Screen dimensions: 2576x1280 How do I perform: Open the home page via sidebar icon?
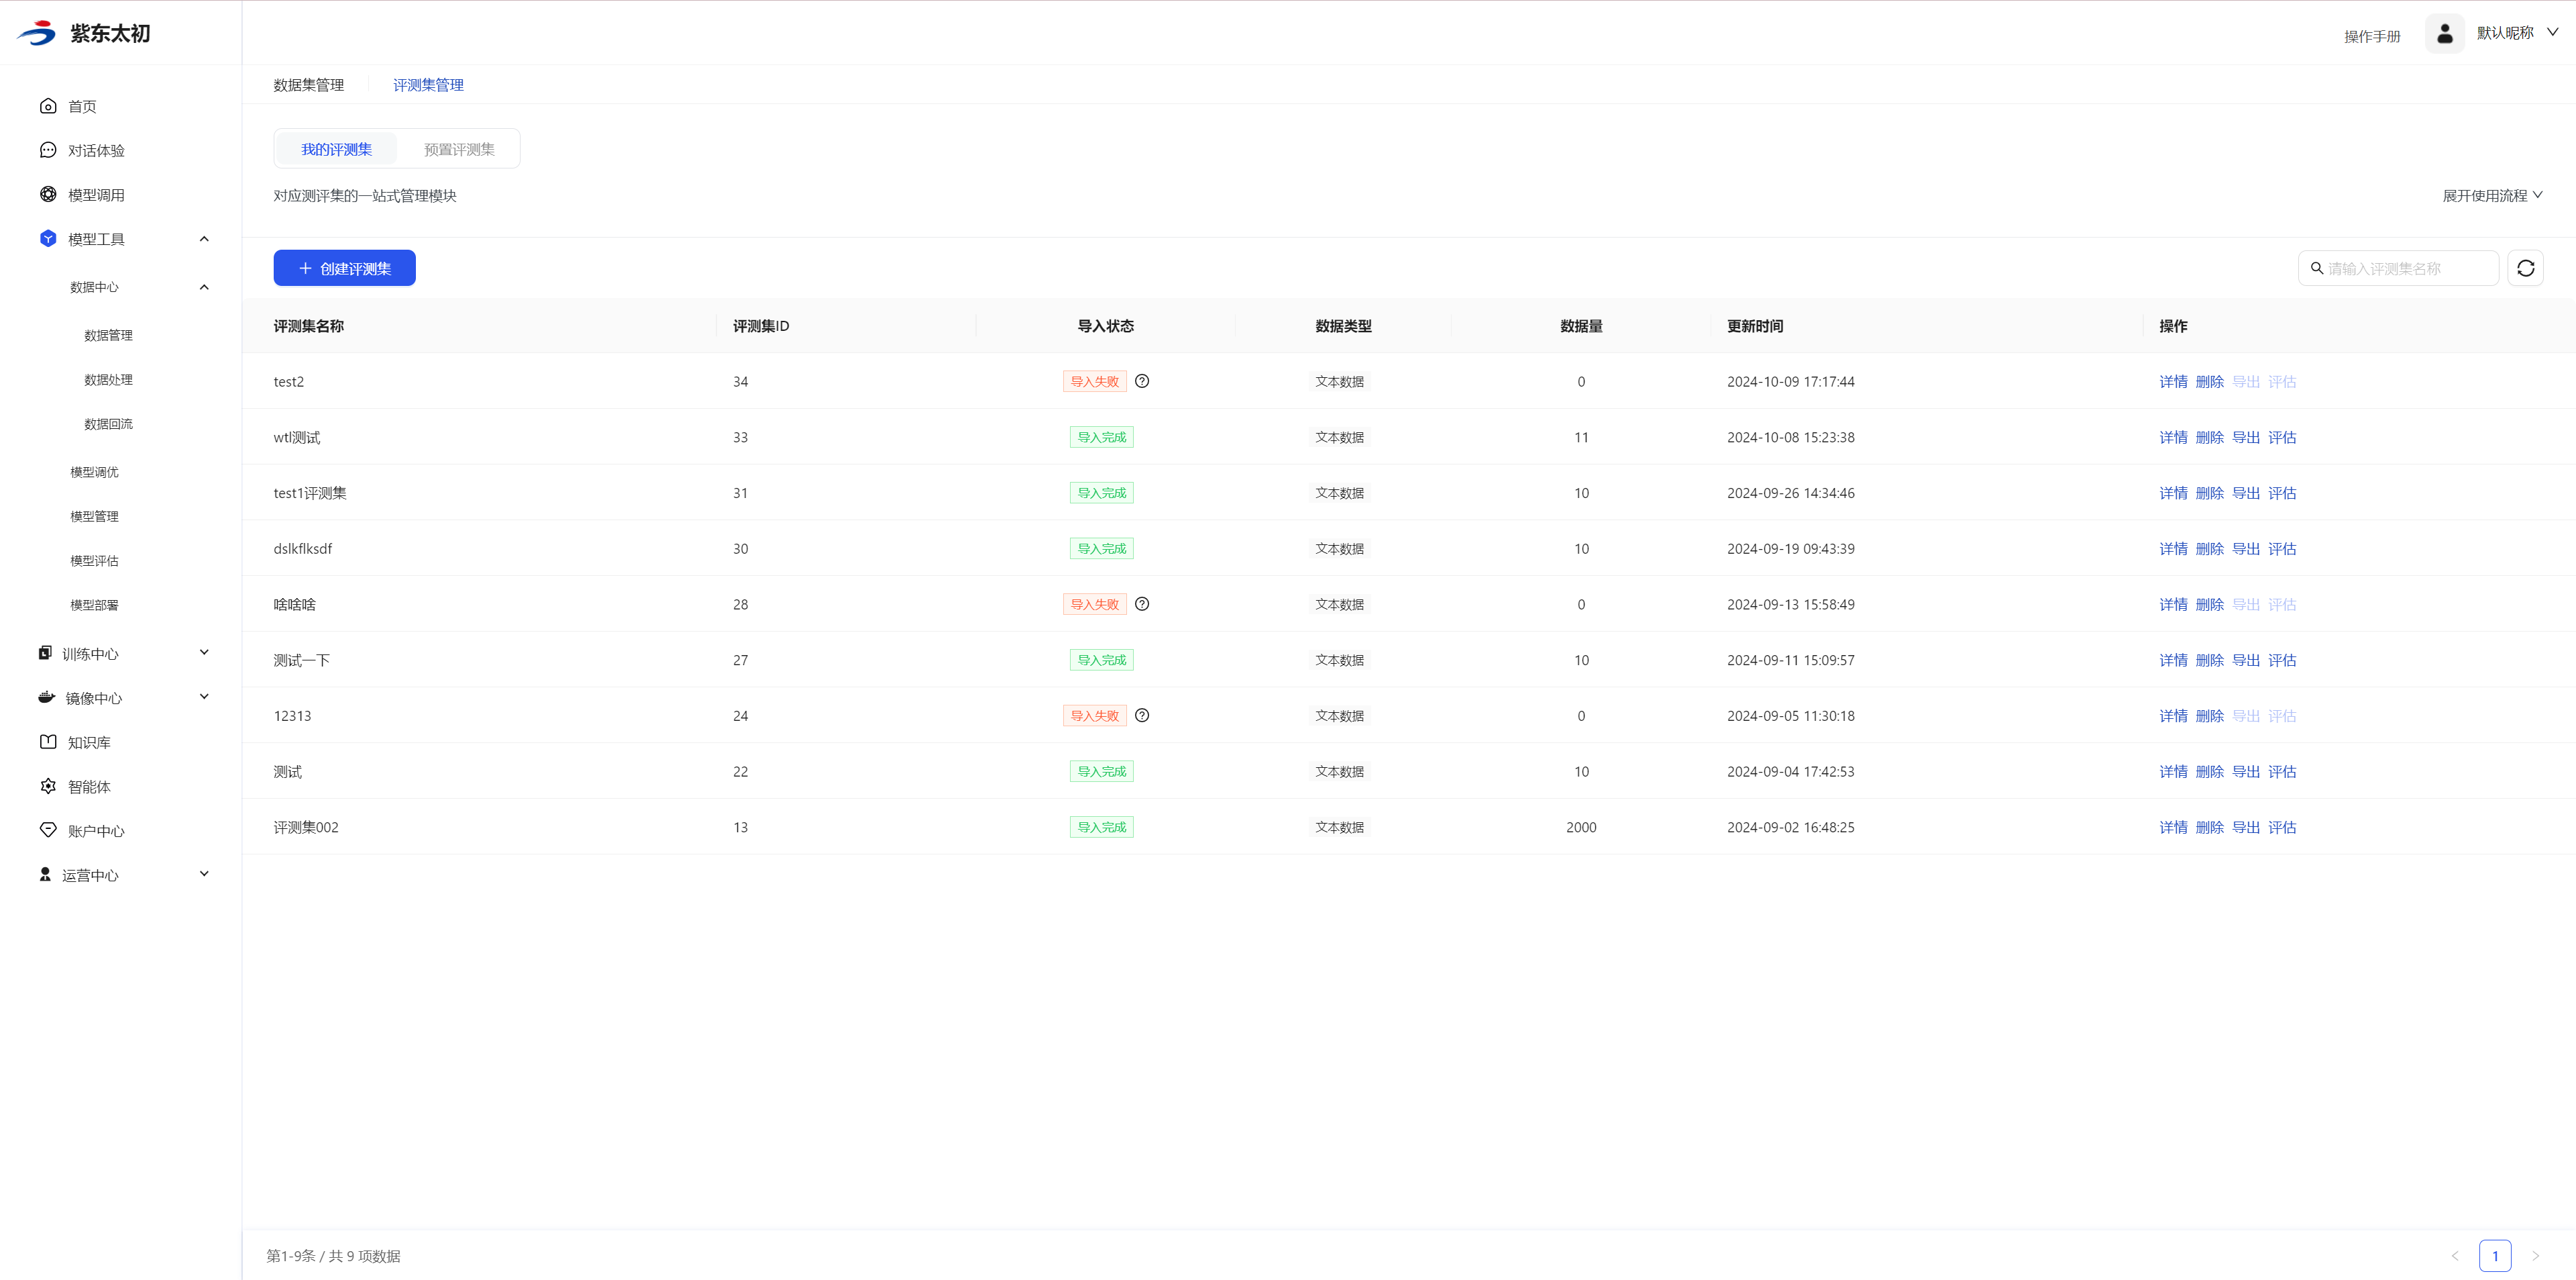point(48,106)
